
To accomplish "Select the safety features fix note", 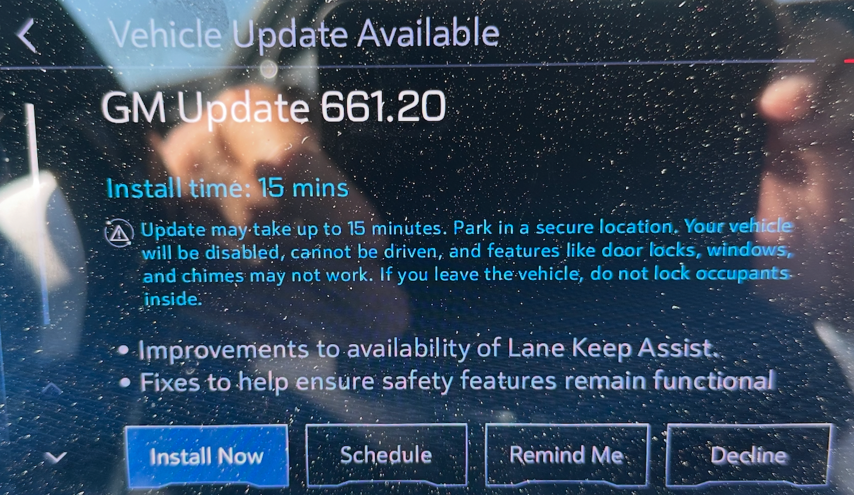I will [x=457, y=381].
